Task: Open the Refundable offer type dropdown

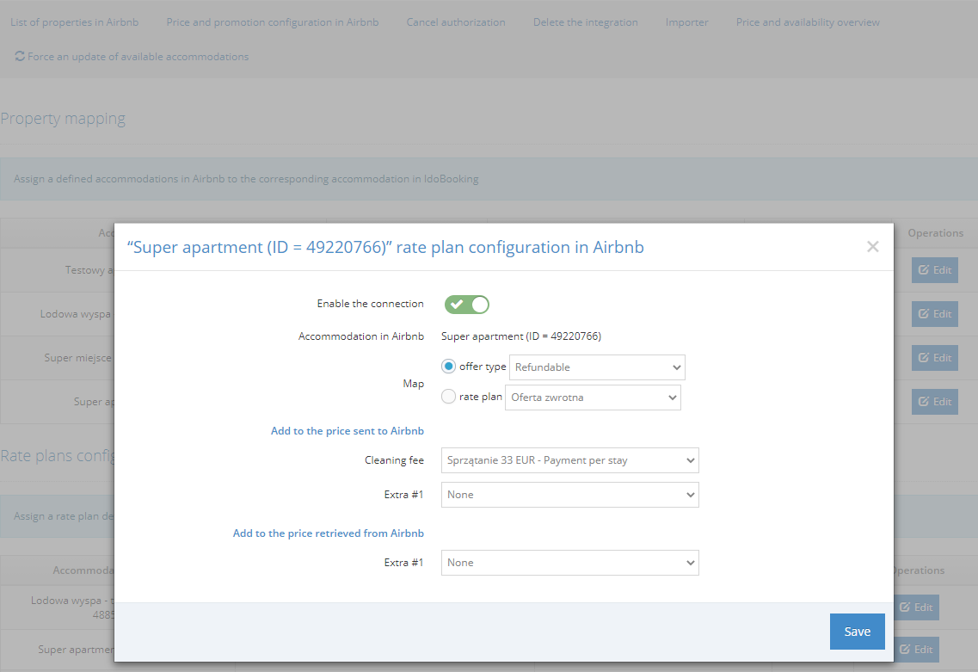Action: [x=597, y=367]
